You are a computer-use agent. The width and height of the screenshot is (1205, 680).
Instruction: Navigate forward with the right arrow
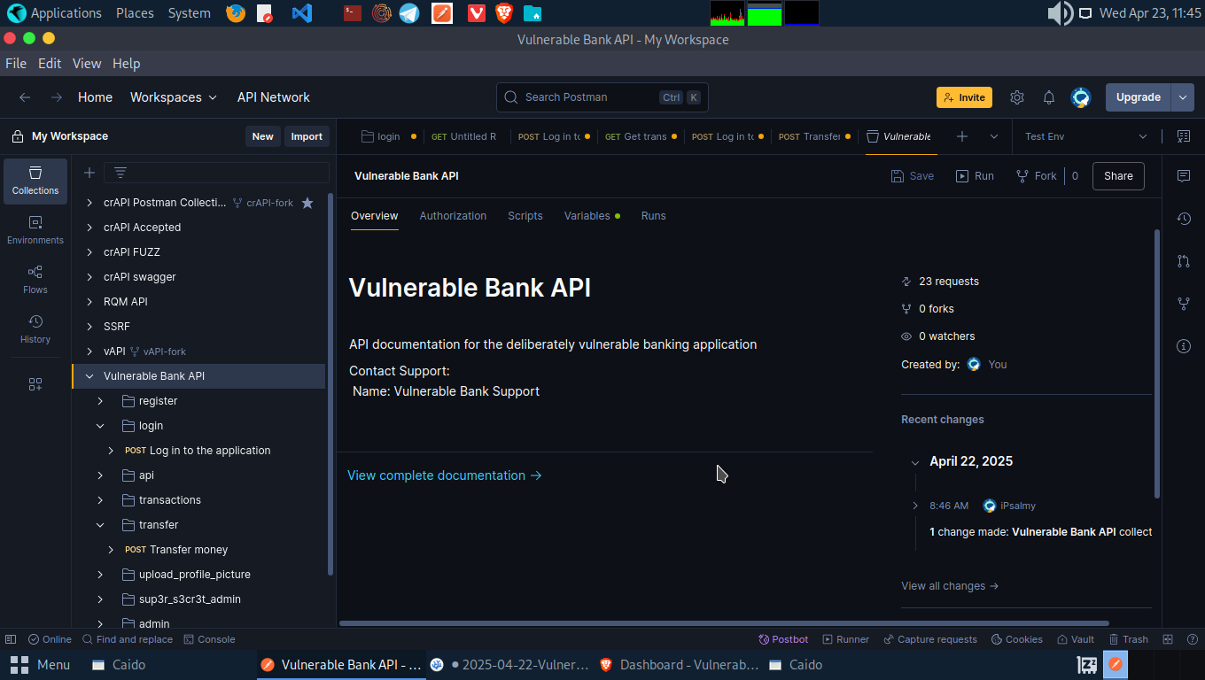(x=57, y=97)
